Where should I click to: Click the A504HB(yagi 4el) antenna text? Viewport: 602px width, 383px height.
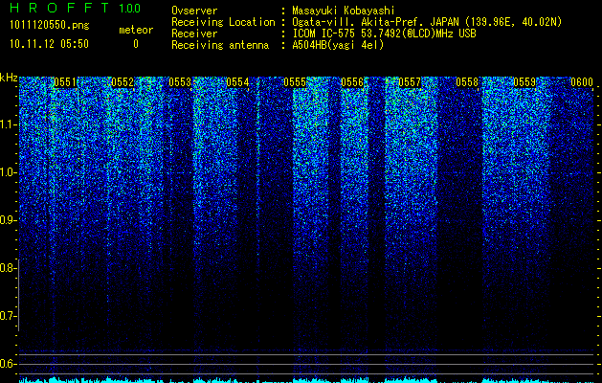pos(338,45)
